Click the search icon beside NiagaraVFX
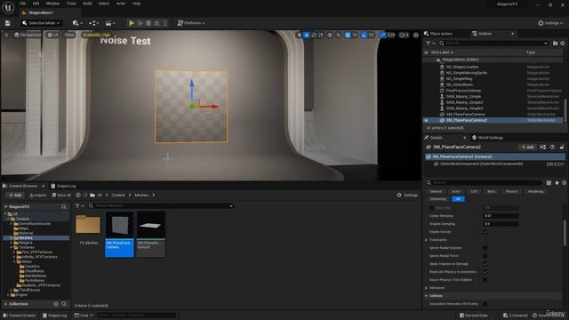Screen dimensions: 569x320 (x=64, y=207)
